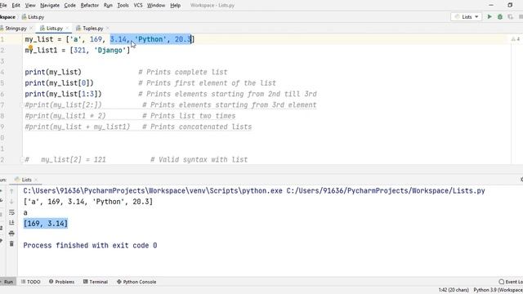Open the Help menu

(x=175, y=6)
